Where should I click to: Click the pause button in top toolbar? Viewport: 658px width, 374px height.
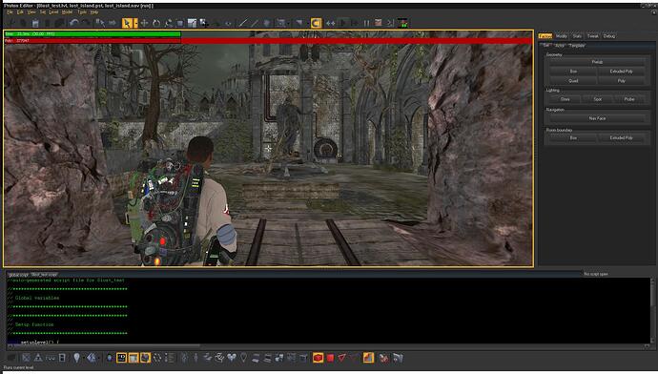point(367,23)
